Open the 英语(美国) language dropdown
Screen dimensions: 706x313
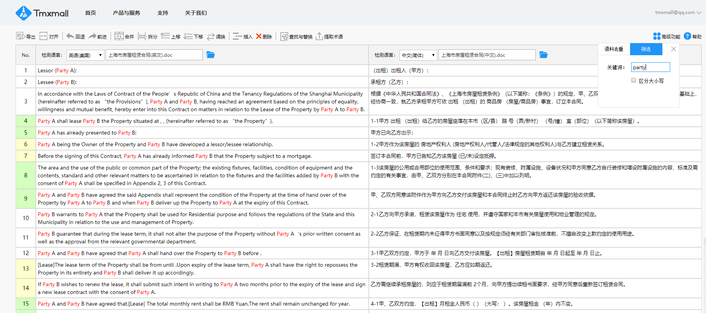pos(85,55)
